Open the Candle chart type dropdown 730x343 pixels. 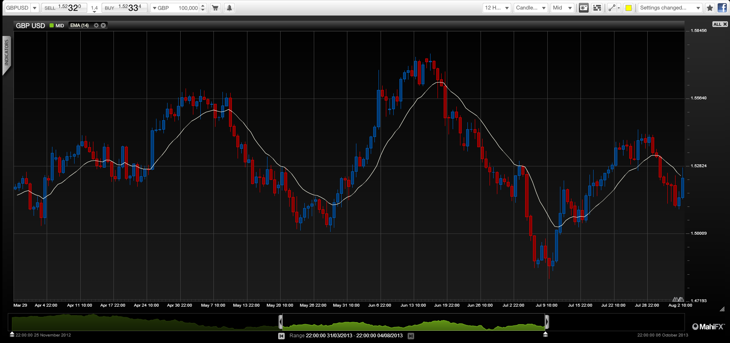tap(531, 8)
